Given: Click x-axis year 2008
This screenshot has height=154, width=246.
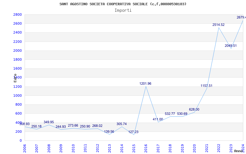Looking at the screenshot, I should point(49,148).
